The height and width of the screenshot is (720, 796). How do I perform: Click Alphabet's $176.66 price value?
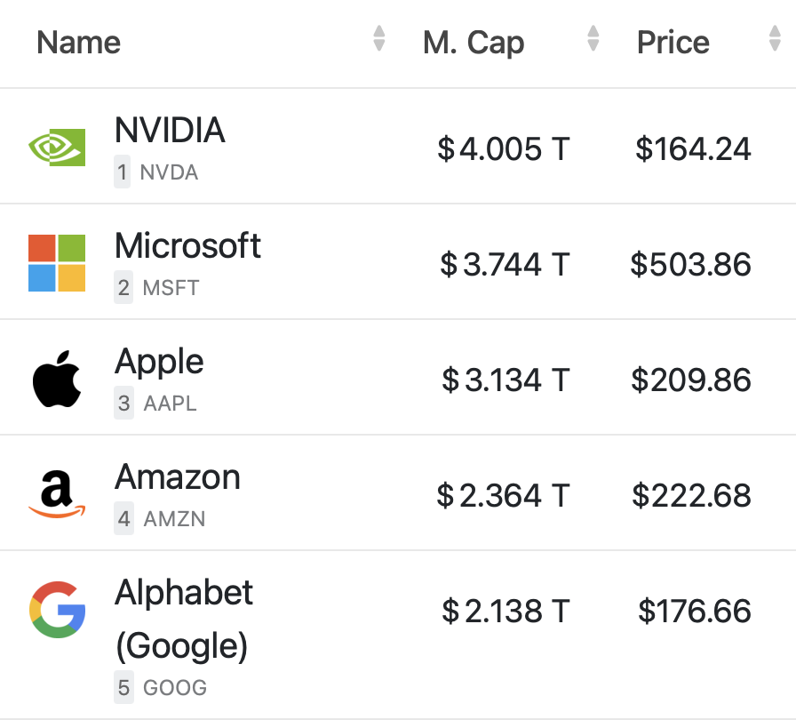[x=695, y=611]
